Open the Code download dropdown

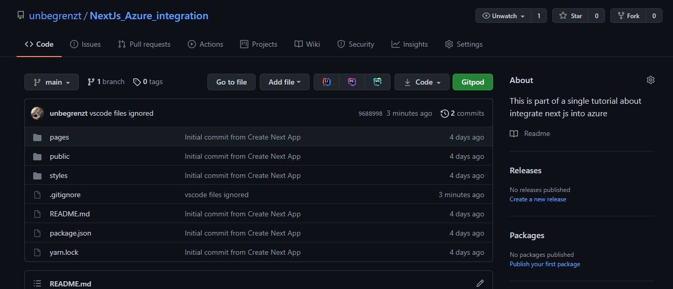tap(422, 82)
